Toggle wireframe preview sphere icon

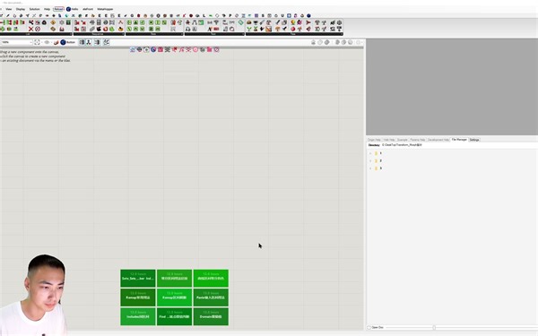[320, 42]
